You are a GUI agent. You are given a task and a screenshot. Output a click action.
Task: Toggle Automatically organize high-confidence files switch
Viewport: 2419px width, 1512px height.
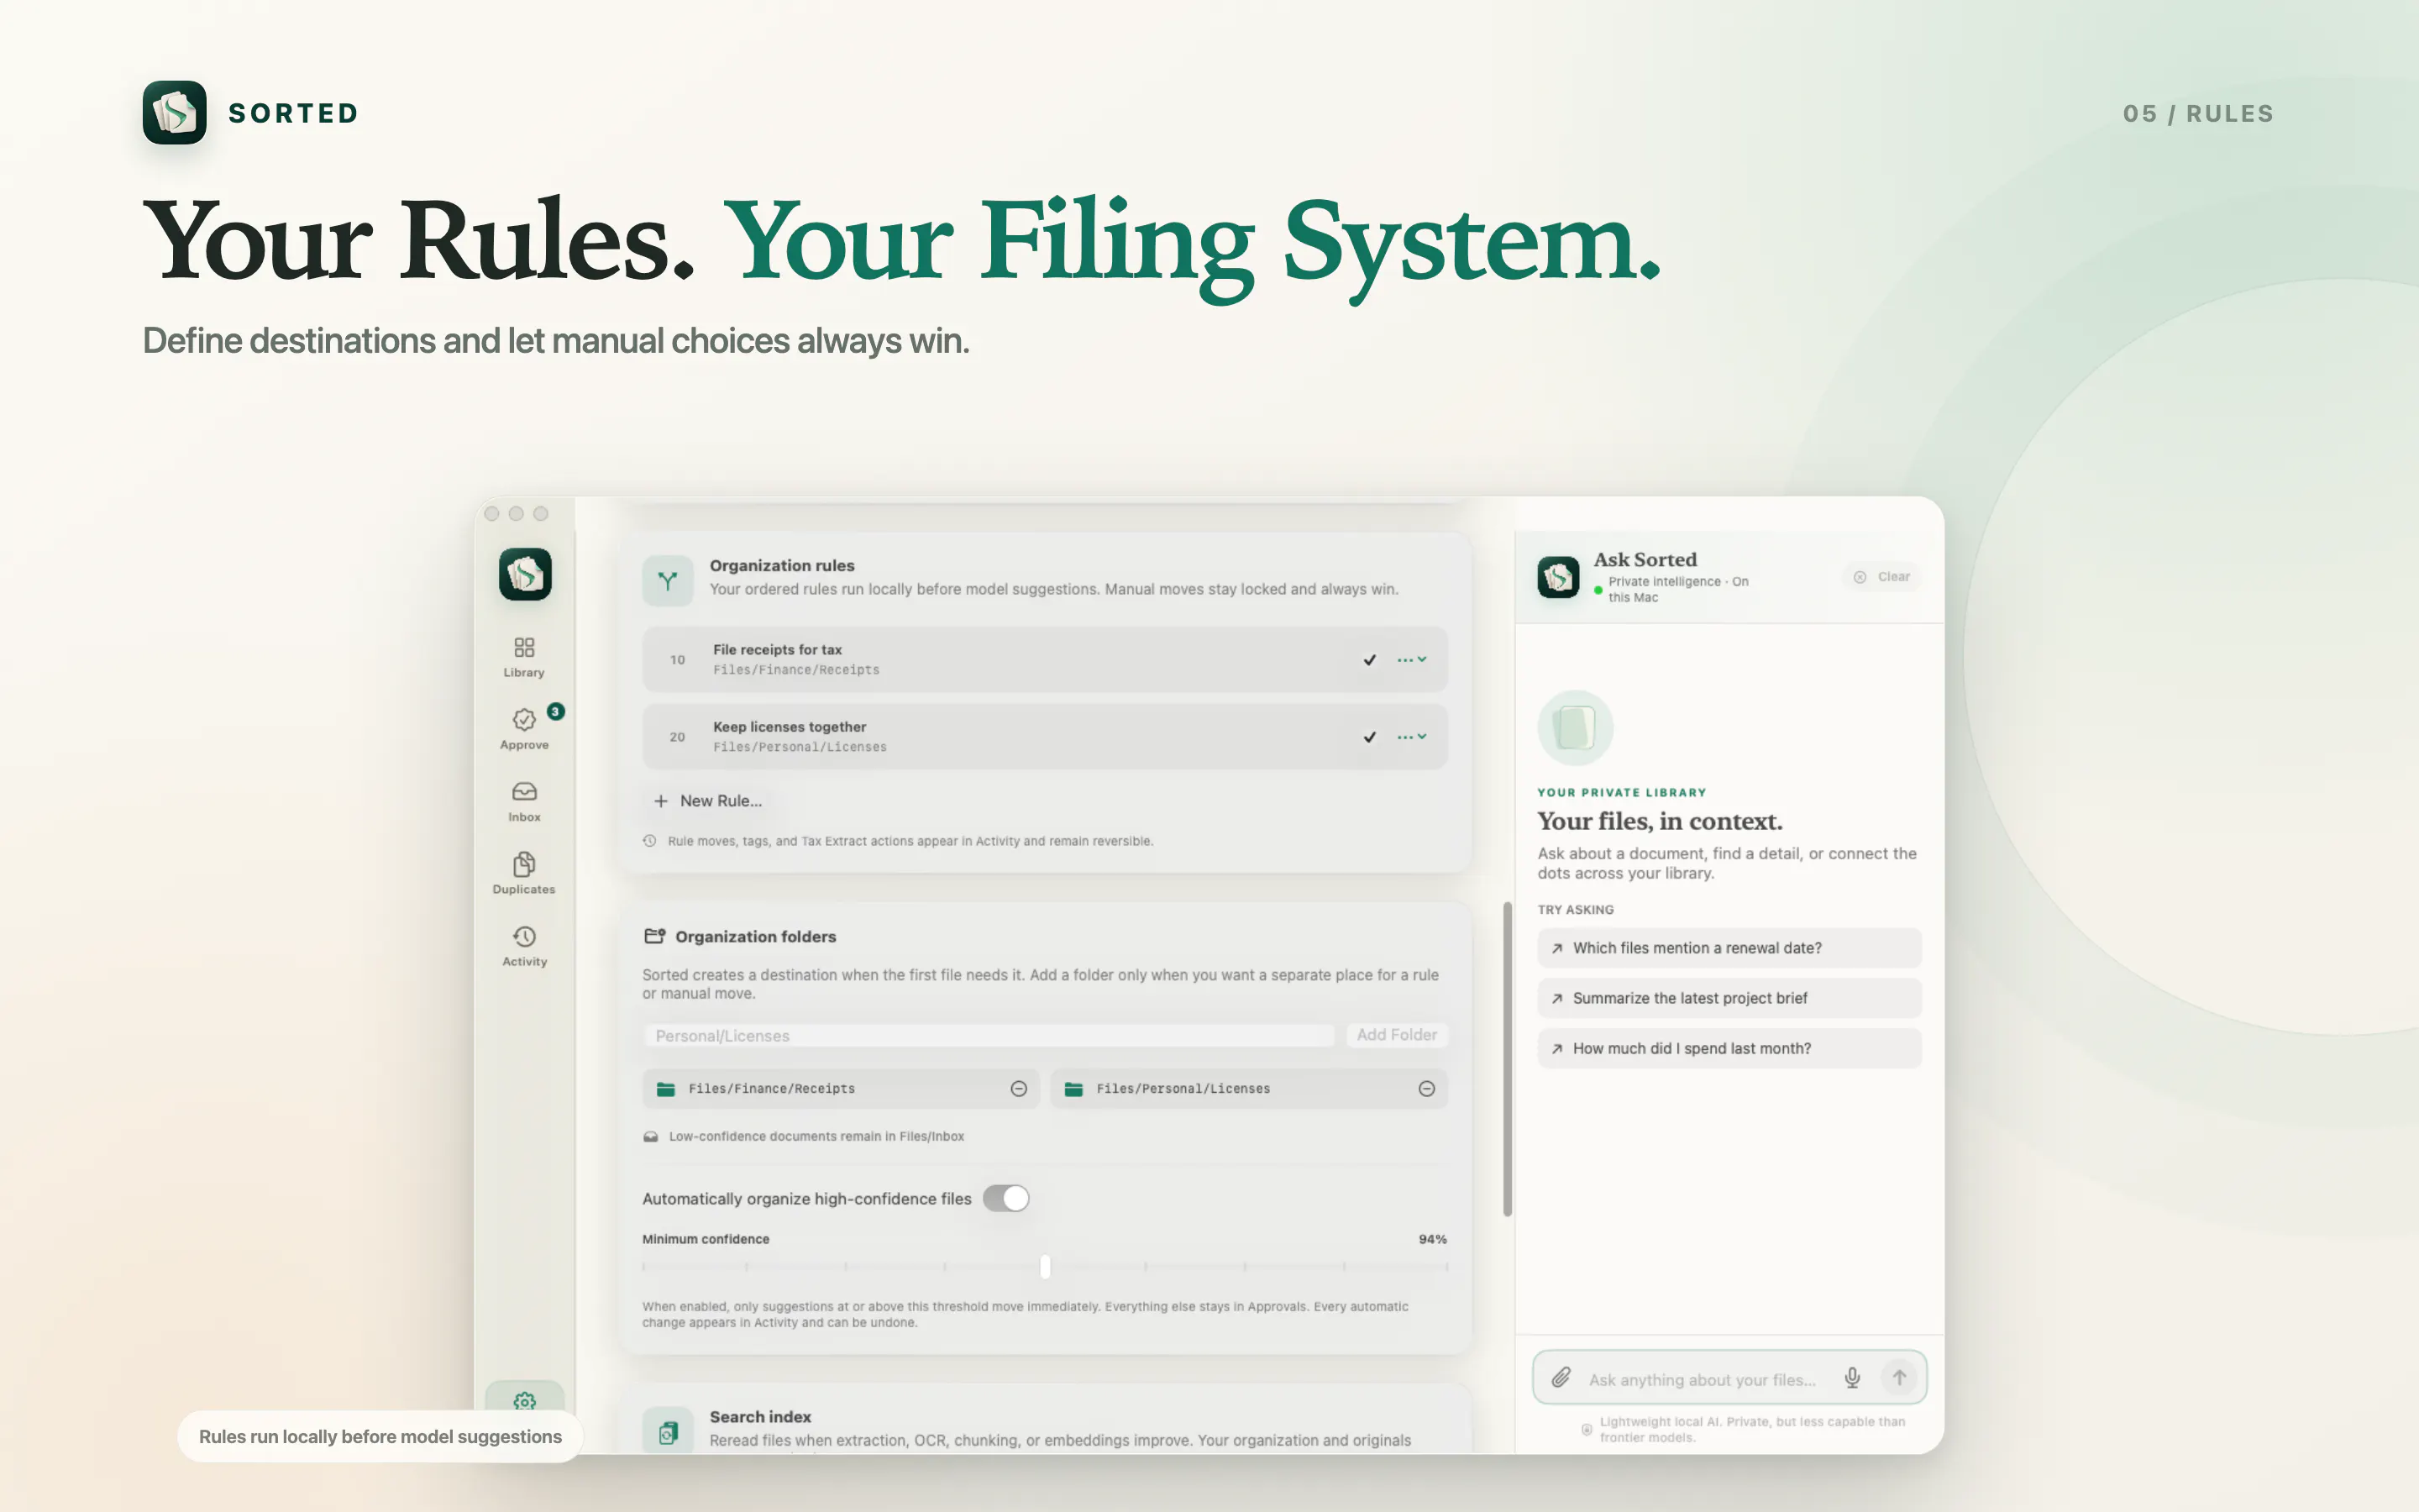[1005, 1198]
